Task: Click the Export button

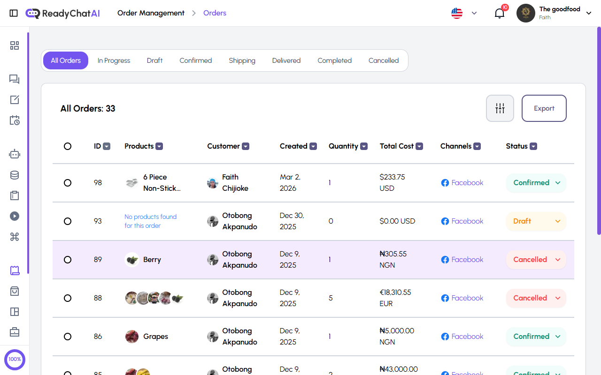Action: click(x=544, y=108)
